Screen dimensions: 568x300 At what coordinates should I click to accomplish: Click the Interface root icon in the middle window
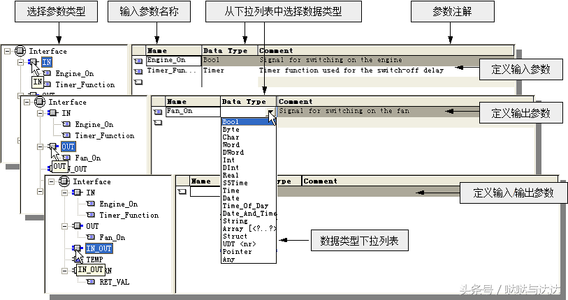pos(40,102)
